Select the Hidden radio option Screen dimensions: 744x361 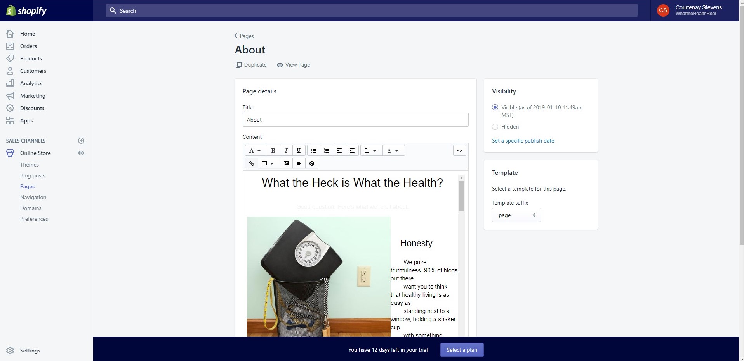coord(495,127)
